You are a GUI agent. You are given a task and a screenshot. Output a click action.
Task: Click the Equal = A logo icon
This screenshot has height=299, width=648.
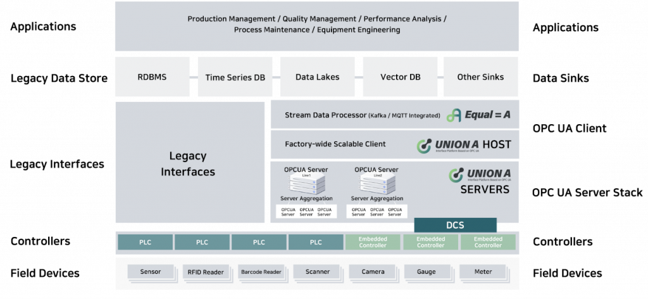454,115
